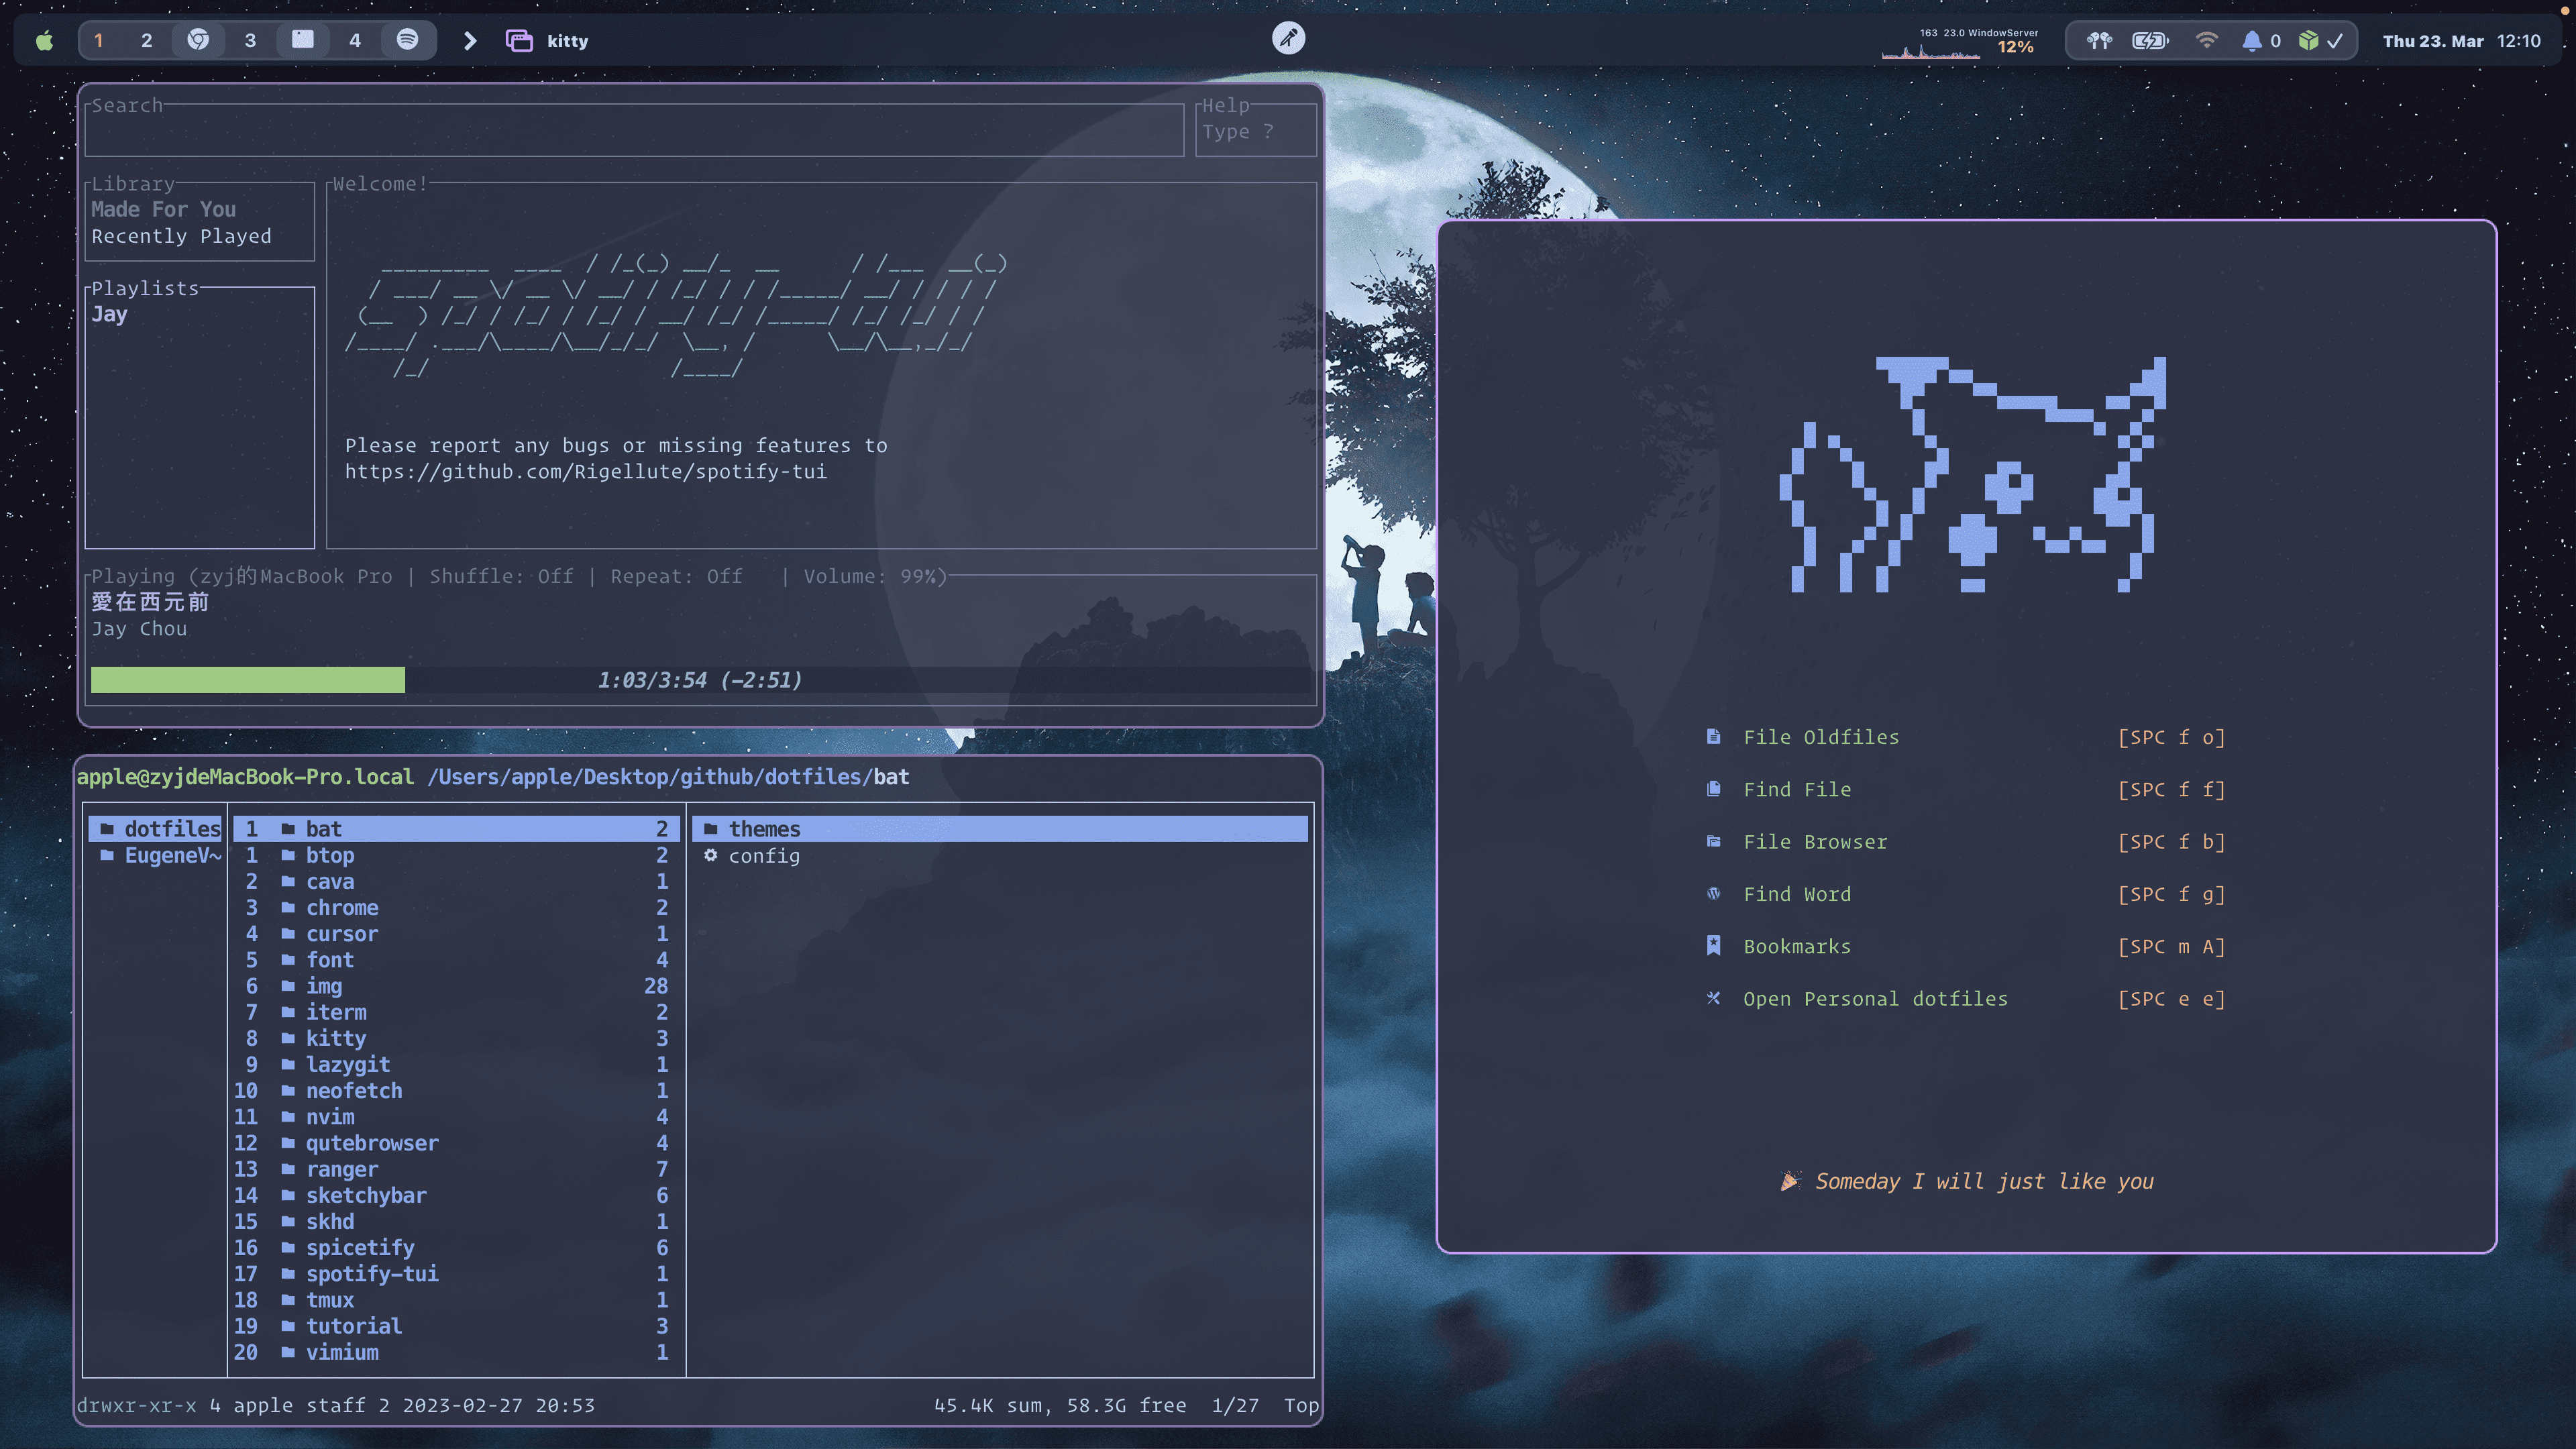Click the microphone icon in the top center
This screenshot has height=1449, width=2576.
[x=1288, y=38]
